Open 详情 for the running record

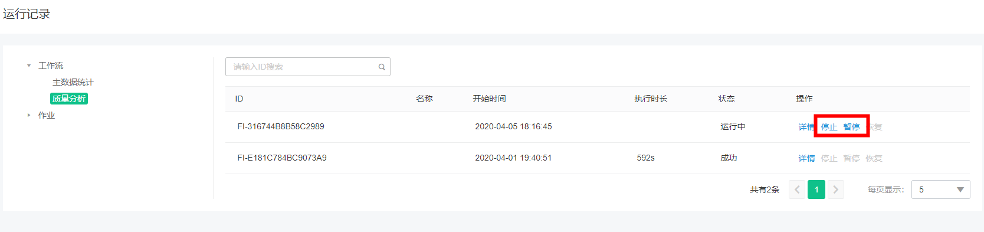[x=806, y=127]
